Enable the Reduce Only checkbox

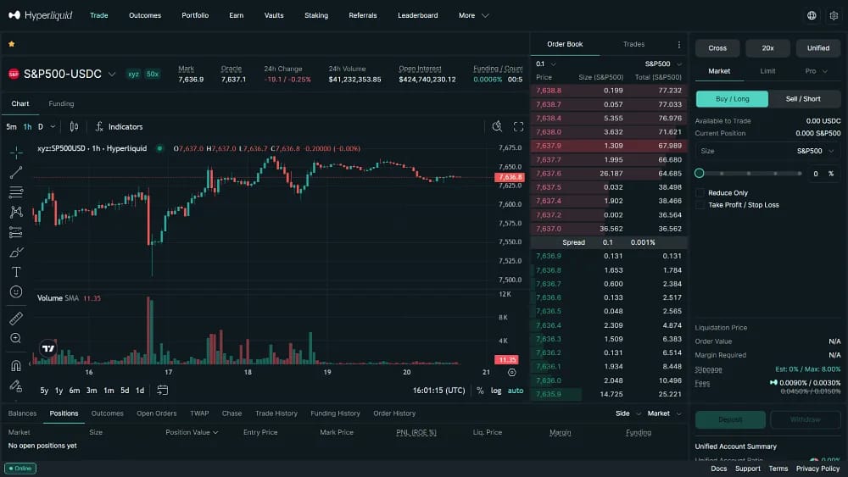[700, 193]
